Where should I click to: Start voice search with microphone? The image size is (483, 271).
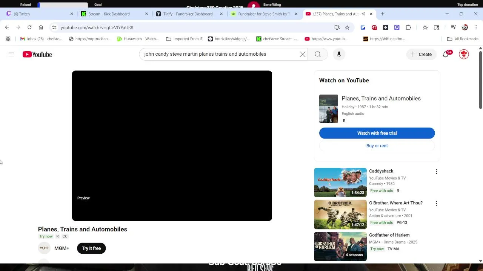[x=339, y=54]
